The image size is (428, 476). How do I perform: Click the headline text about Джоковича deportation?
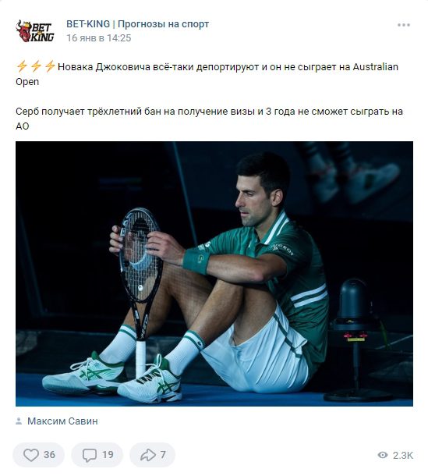point(207,74)
